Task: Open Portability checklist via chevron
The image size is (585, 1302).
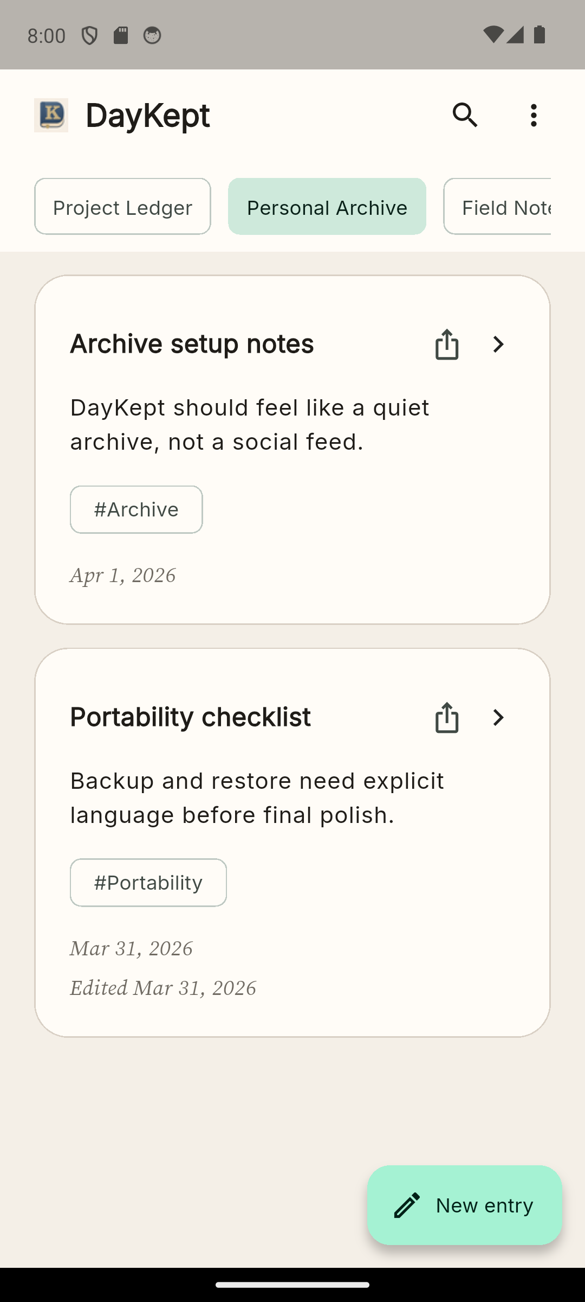Action: (498, 717)
